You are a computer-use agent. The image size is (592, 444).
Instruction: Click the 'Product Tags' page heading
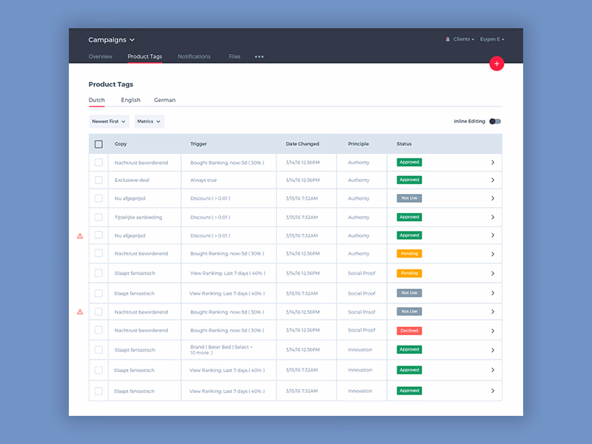tap(110, 84)
